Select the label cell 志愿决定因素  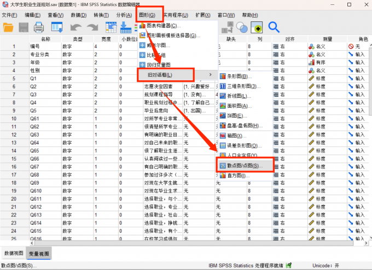[163, 86]
